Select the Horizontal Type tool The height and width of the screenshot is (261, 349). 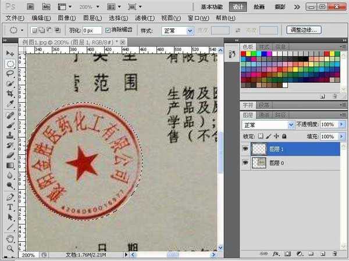[x=10, y=207]
